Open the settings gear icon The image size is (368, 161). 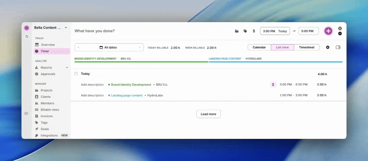(328, 47)
